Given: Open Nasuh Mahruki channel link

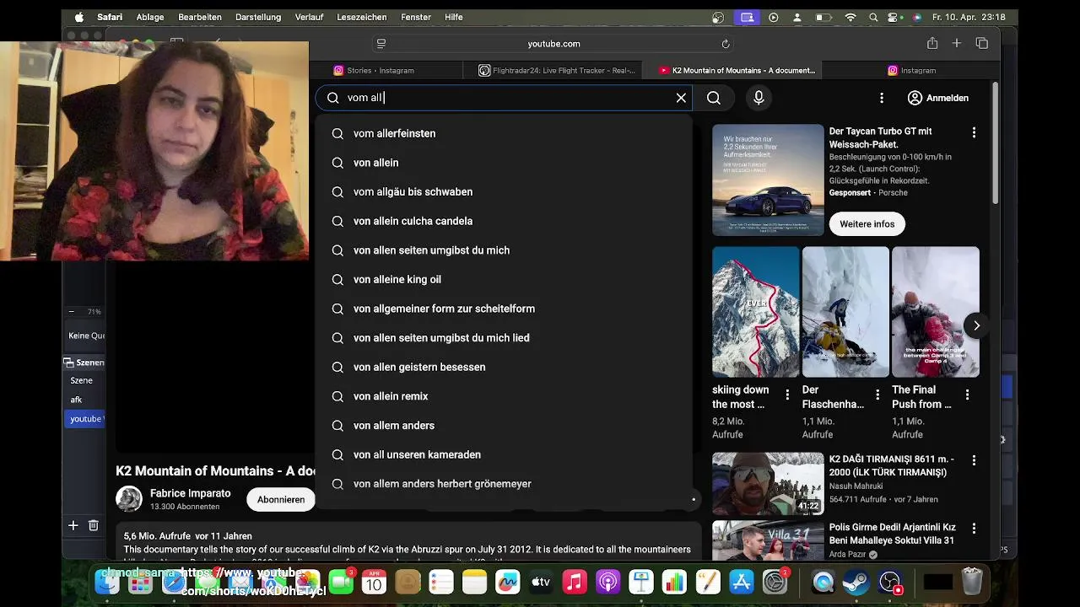Looking at the screenshot, I should pyautogui.click(x=857, y=486).
